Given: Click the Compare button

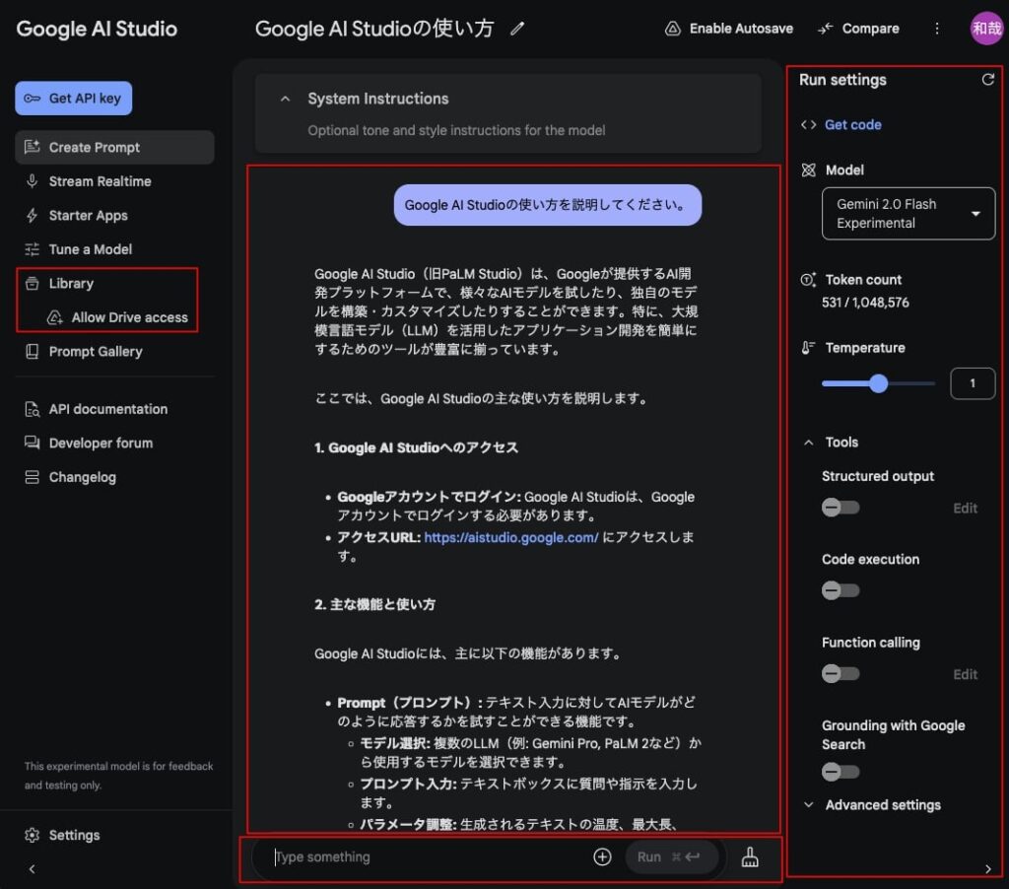Looking at the screenshot, I should point(858,29).
